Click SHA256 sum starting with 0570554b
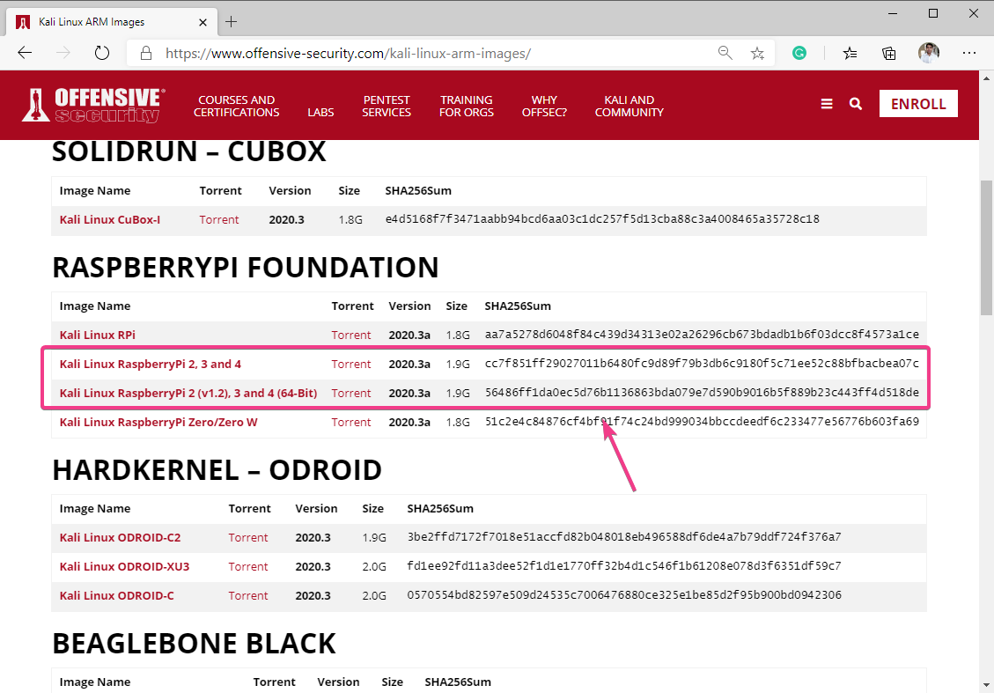This screenshot has height=693, width=994. [x=624, y=596]
